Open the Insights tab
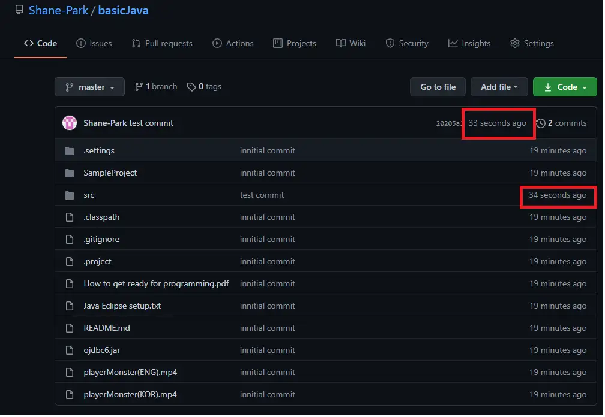 point(469,44)
